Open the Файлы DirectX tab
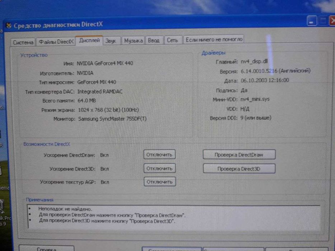The image size is (335, 251). (x=56, y=42)
